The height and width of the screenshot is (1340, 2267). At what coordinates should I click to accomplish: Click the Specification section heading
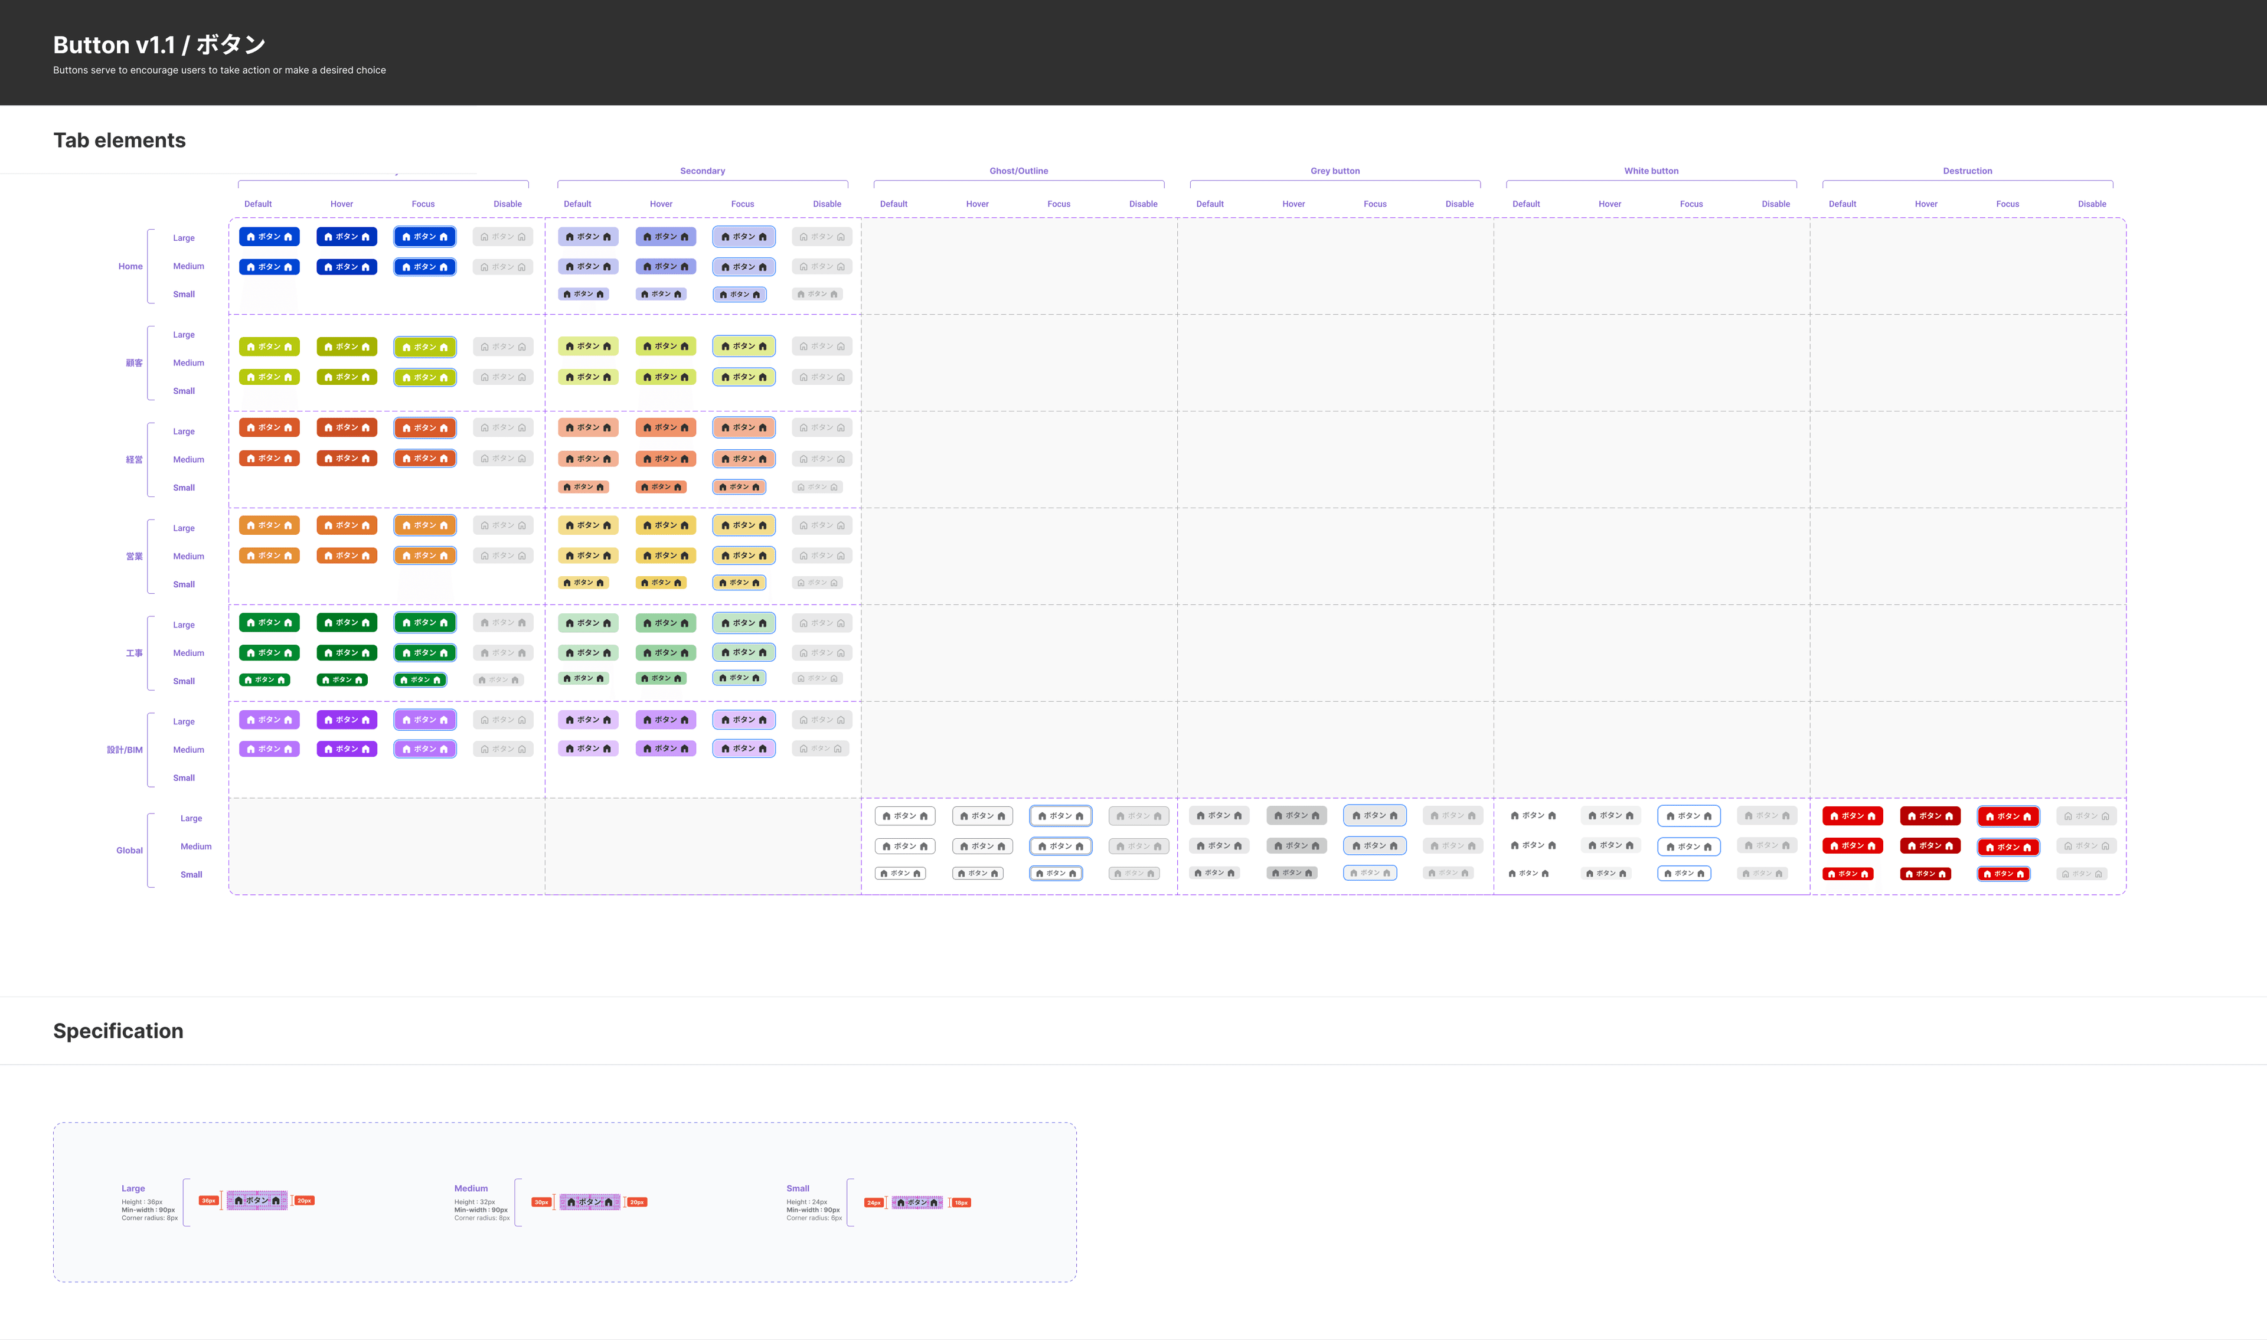[x=118, y=1031]
